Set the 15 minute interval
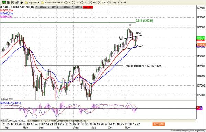The image size is (206, 132). pos(76,3)
